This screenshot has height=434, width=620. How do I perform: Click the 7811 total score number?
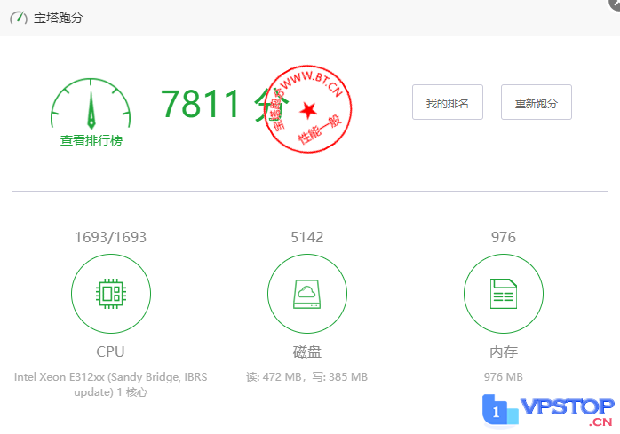point(203,105)
